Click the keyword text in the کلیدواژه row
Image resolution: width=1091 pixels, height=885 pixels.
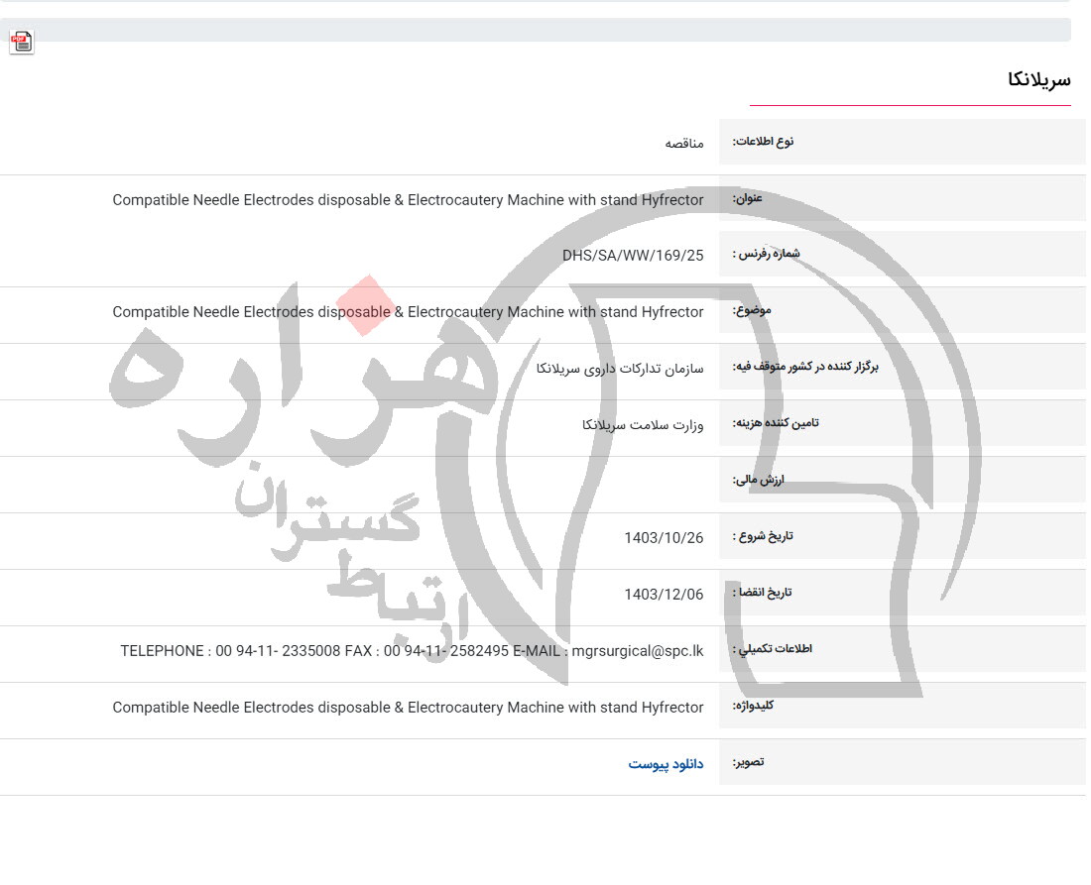click(408, 708)
